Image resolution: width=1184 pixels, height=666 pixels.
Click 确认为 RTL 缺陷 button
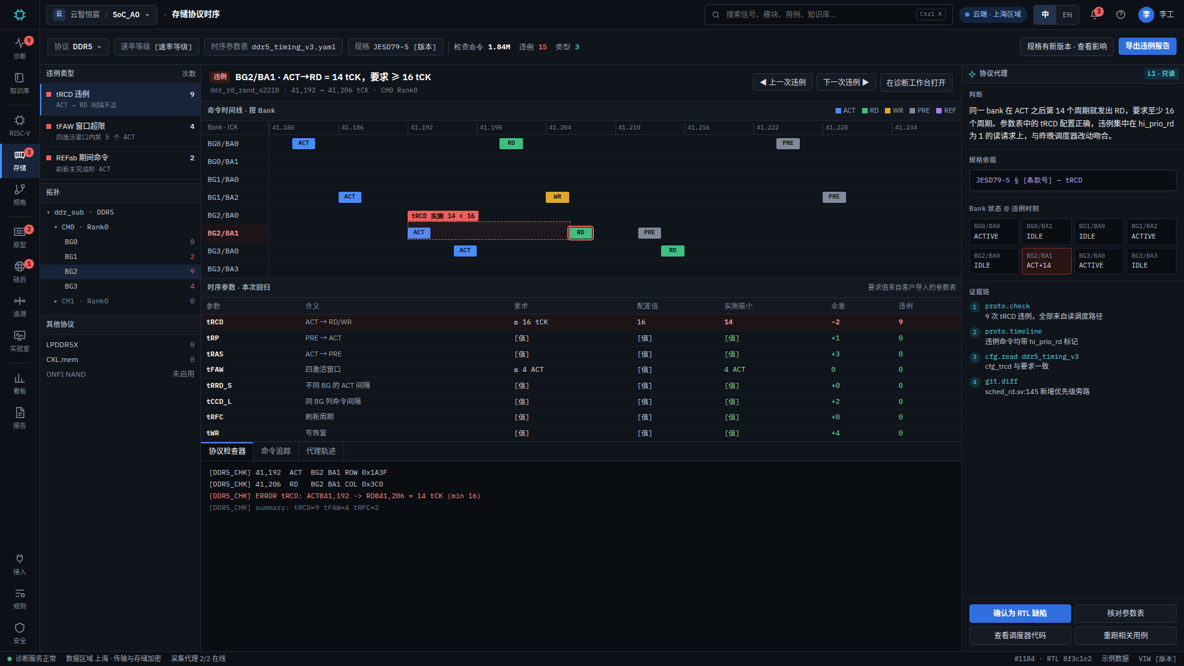click(1020, 613)
